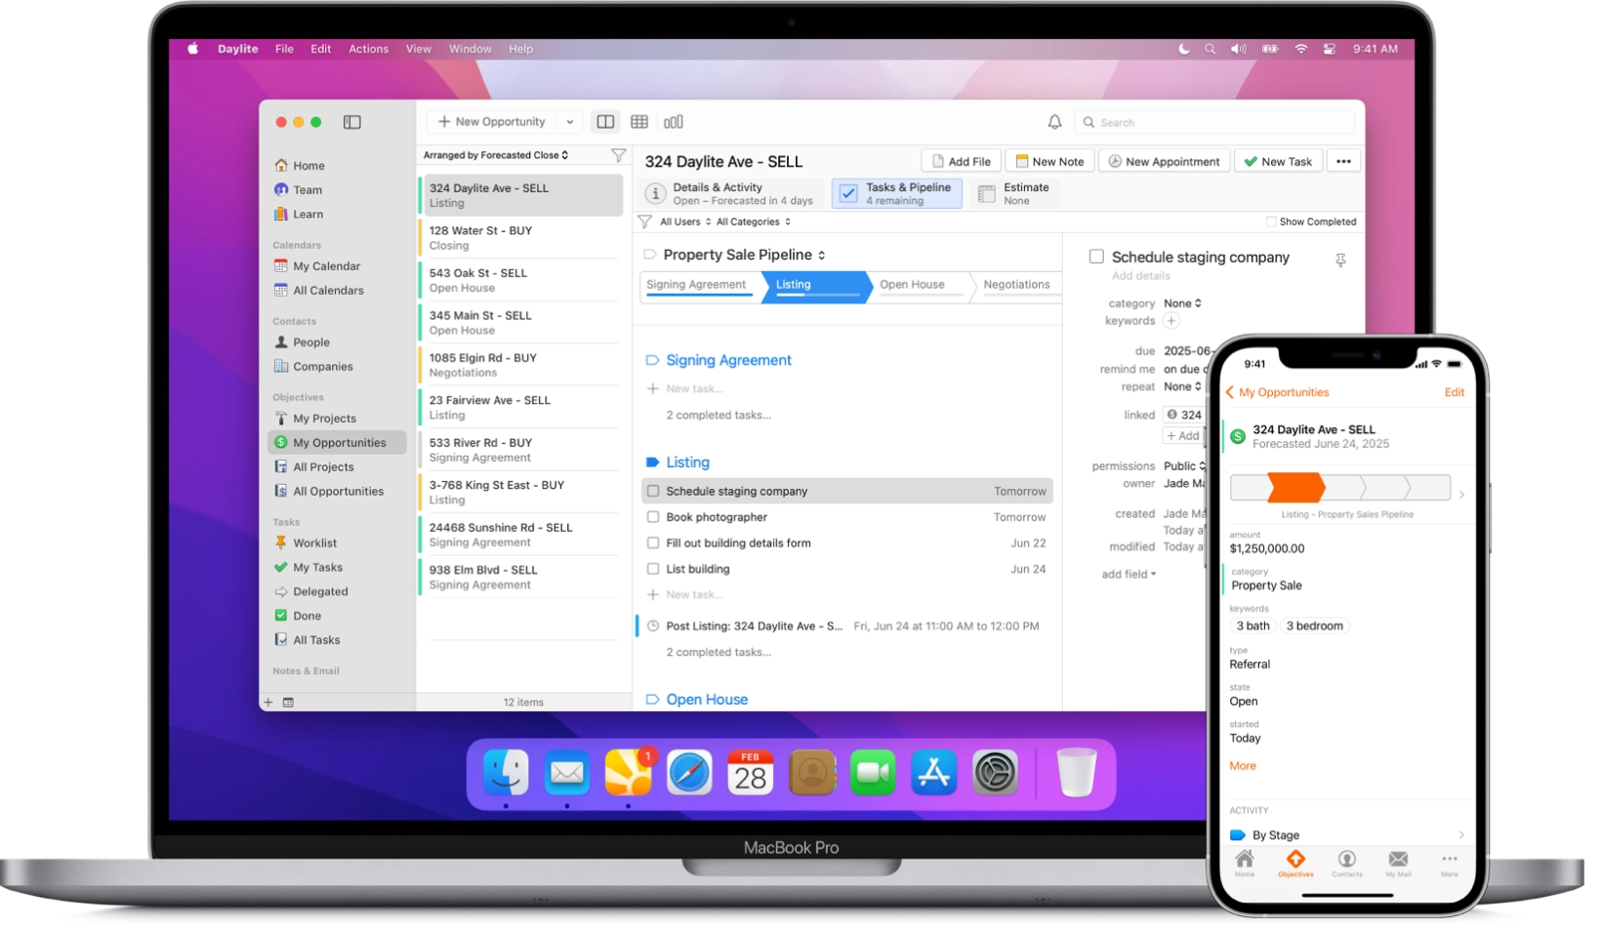Open the File menu

pyautogui.click(x=284, y=49)
